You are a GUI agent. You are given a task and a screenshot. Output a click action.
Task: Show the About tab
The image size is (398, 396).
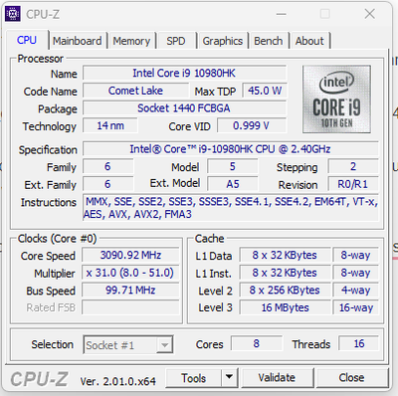click(x=309, y=41)
